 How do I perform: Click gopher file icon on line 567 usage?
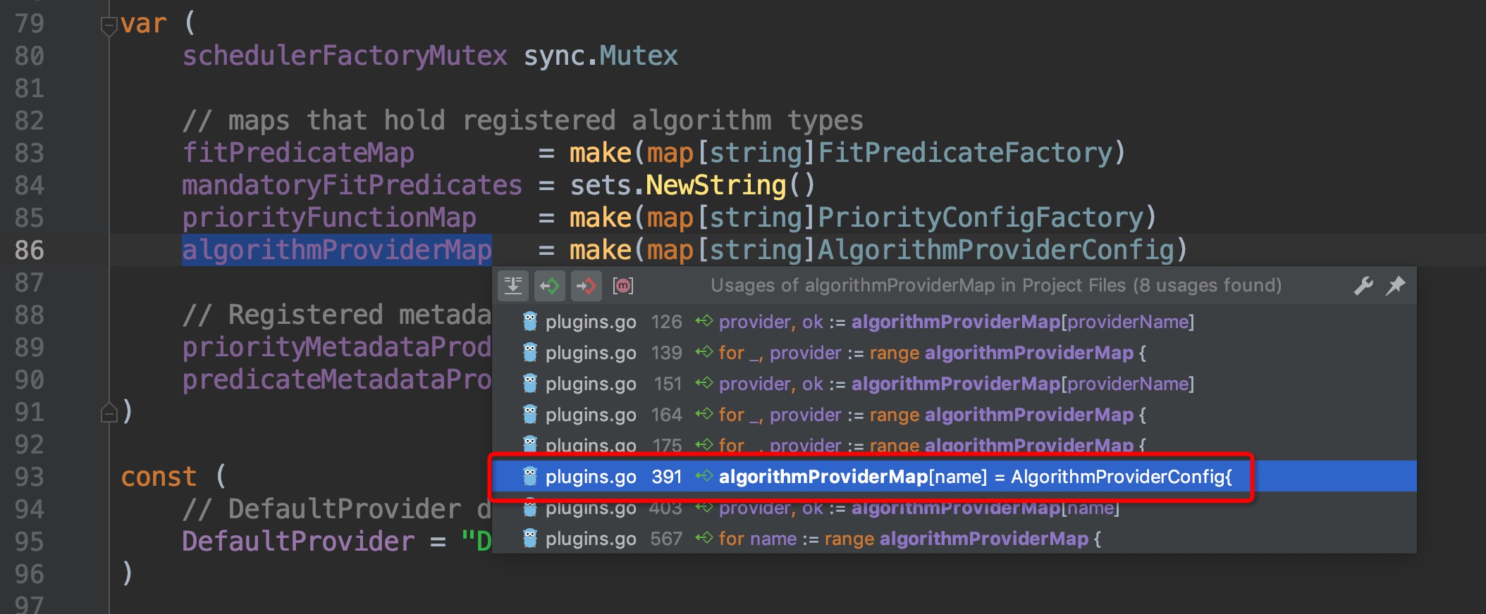click(530, 539)
